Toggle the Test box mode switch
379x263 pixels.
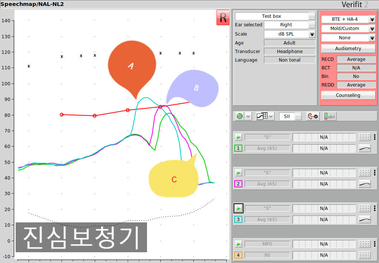tap(312, 16)
